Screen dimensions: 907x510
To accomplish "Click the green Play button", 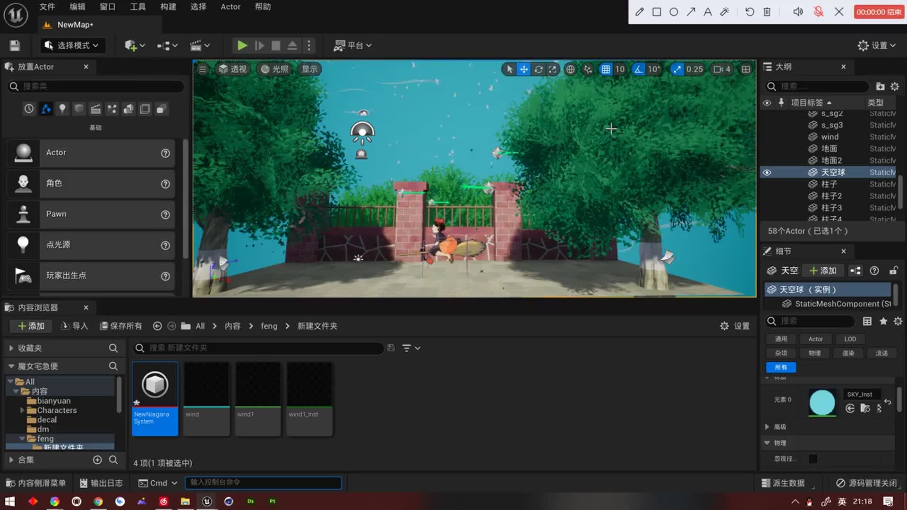I will (x=242, y=45).
